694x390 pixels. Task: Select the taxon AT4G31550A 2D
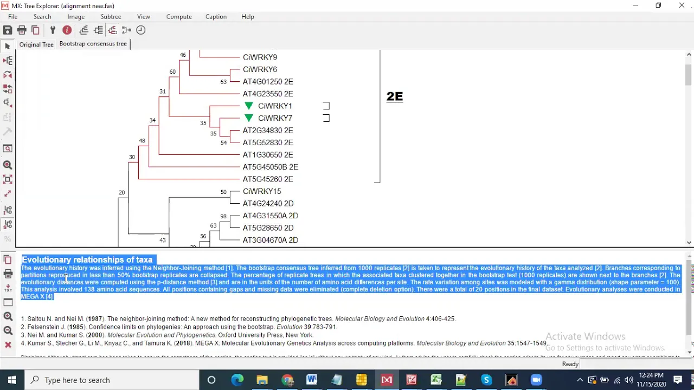(x=271, y=216)
